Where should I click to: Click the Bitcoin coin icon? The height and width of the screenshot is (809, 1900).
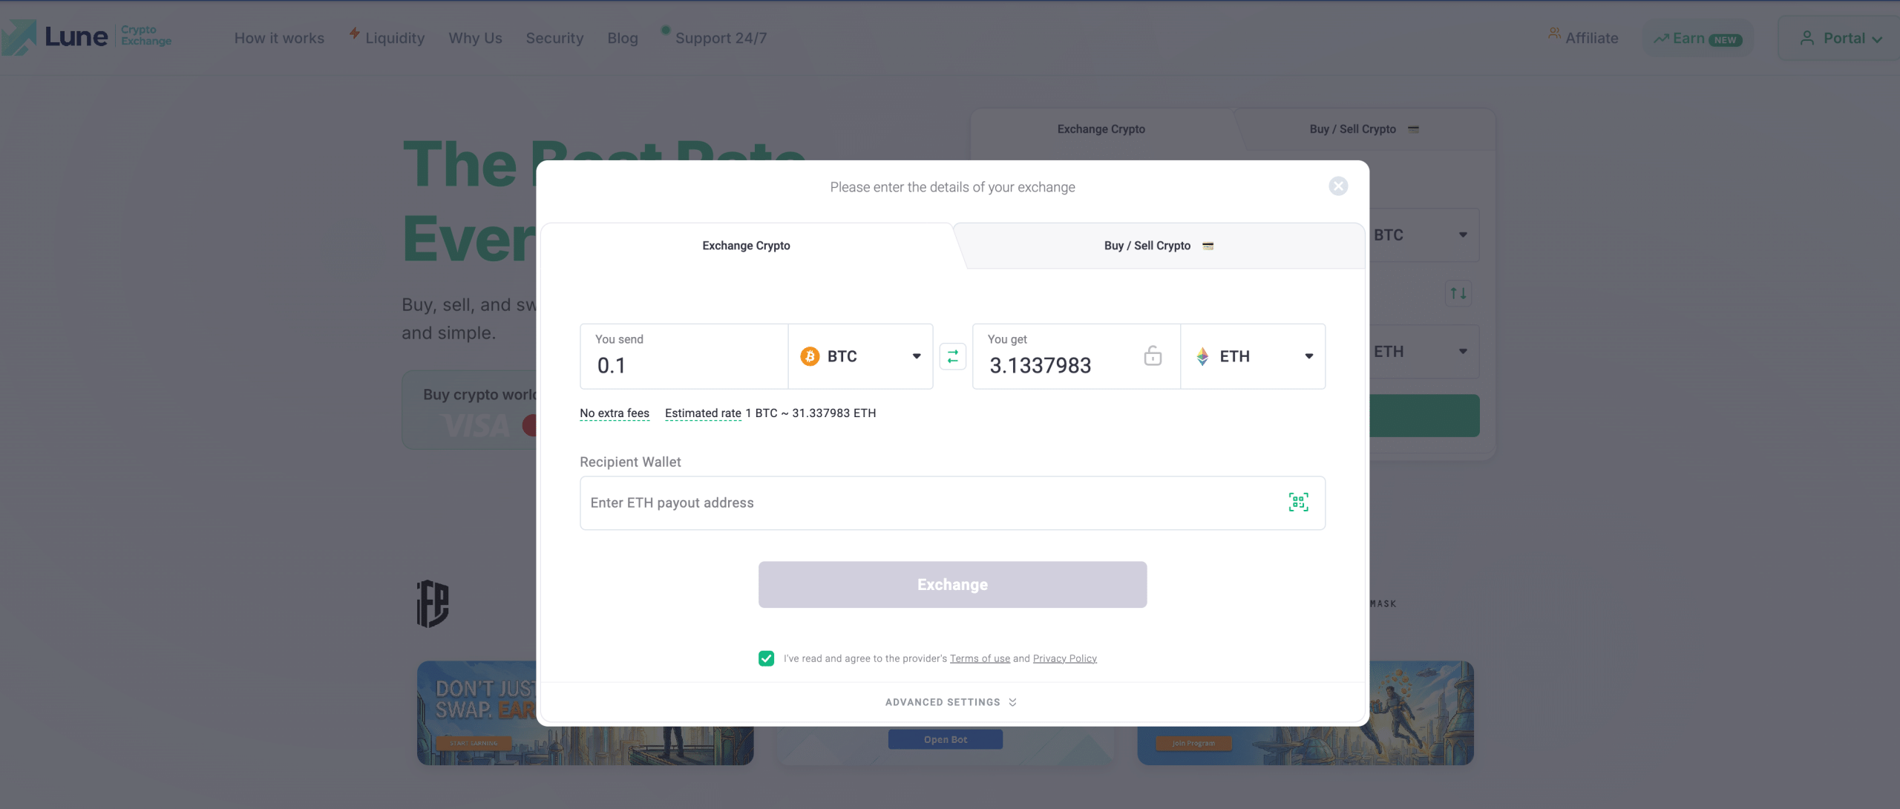[x=810, y=357]
